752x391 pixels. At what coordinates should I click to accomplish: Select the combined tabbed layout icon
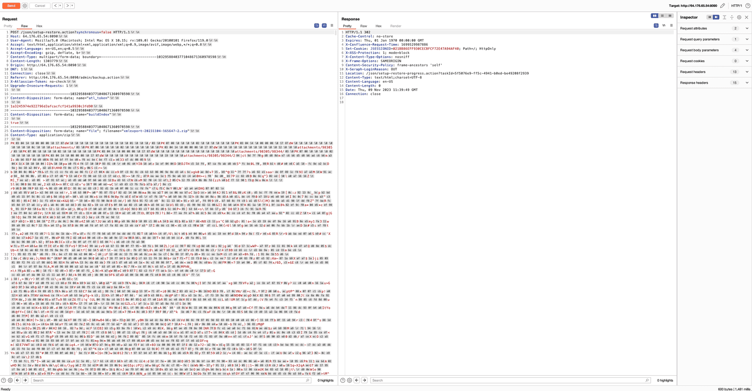670,16
